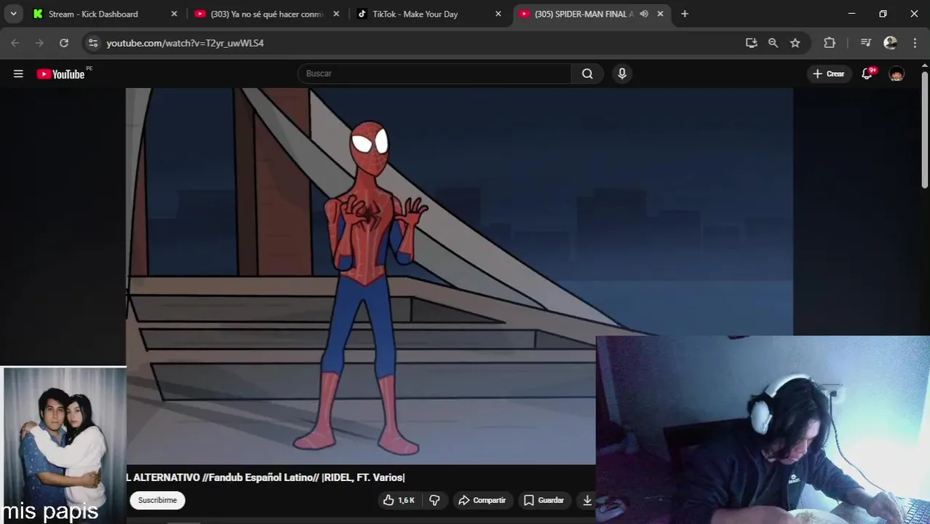930x524 pixels.
Task: Open the media controls icon in toolbar
Action: tap(865, 43)
